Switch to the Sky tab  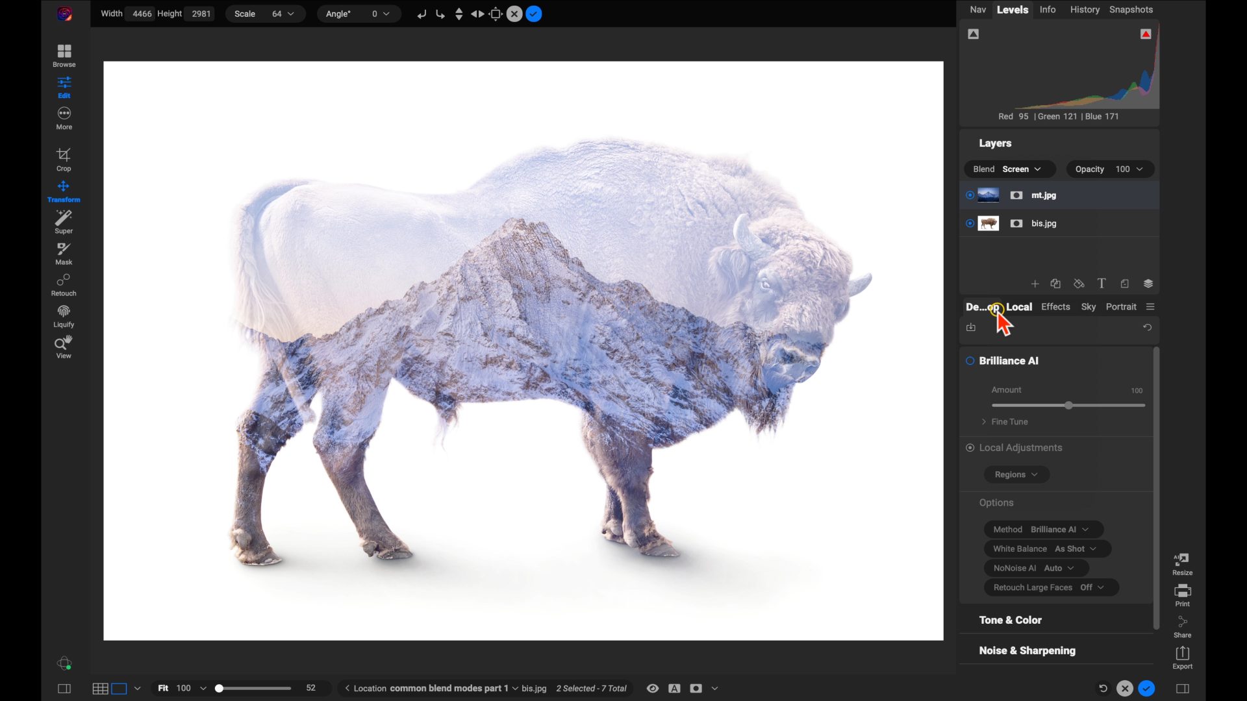coord(1089,307)
